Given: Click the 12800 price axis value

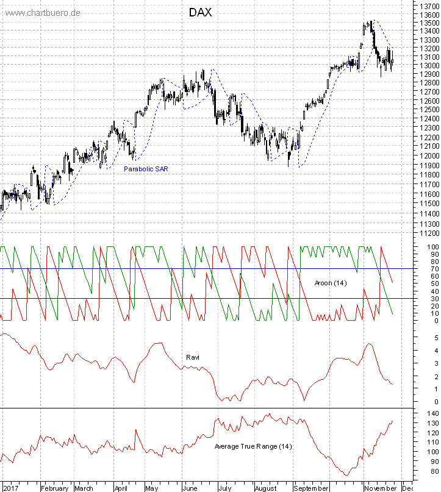Looking at the screenshot, I should (429, 83).
